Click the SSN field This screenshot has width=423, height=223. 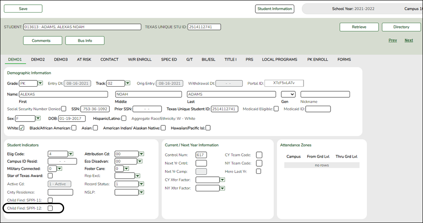95,109
